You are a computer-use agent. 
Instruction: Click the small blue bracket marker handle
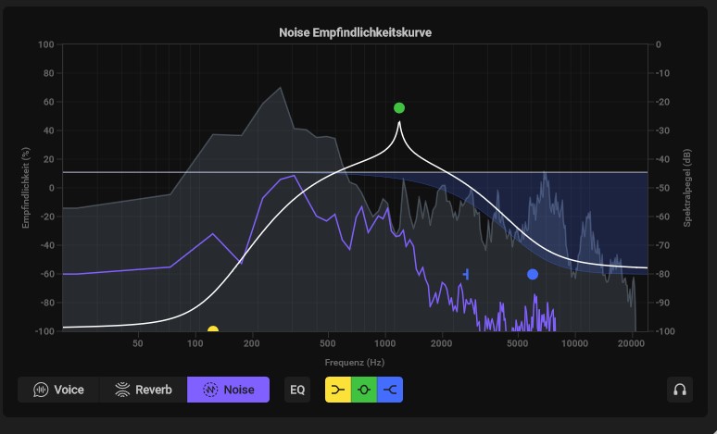coord(467,274)
